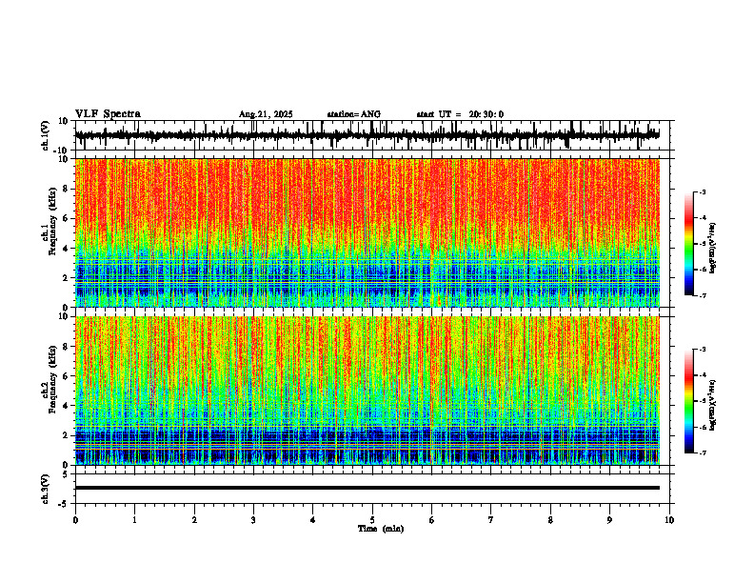
Task: Select the "Aug.21, 2025" date label
Action: tap(266, 114)
